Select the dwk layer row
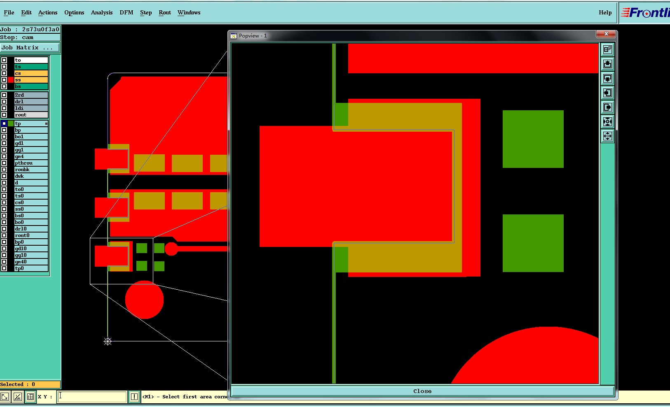Viewport: 670px width, 407px height. pos(31,176)
